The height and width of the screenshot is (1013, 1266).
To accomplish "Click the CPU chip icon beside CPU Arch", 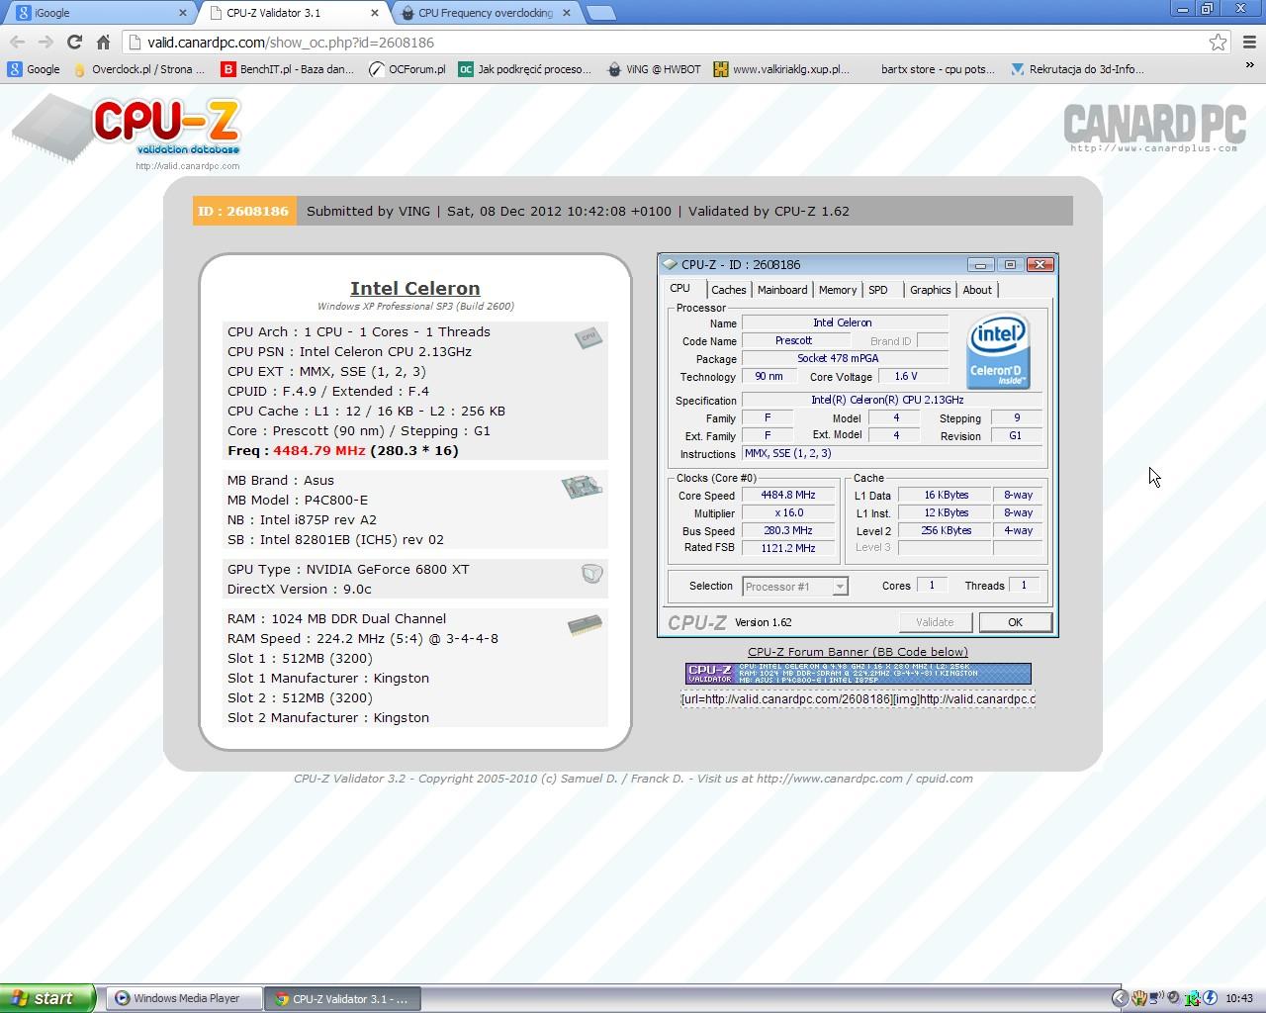I will 588,338.
